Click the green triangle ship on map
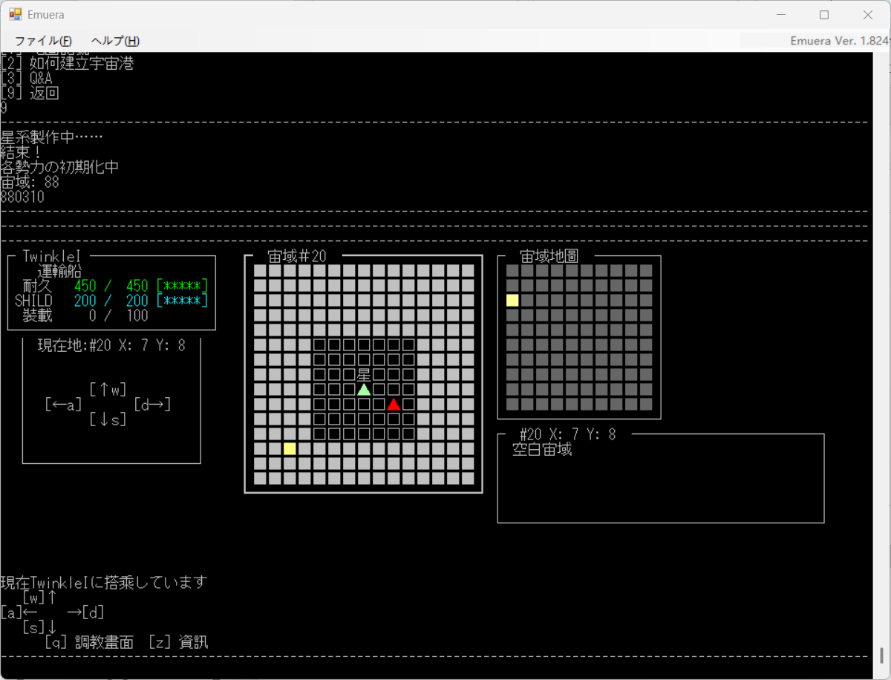The height and width of the screenshot is (680, 891). 364,389
